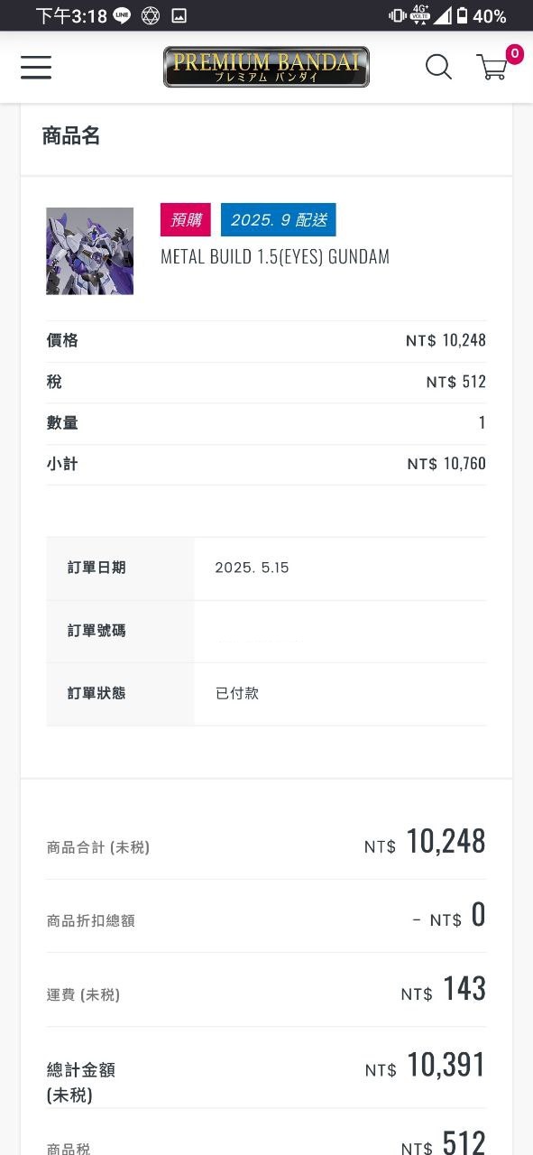Tap the 小計 NT$ 10,760 subtotal amount

[x=446, y=464]
